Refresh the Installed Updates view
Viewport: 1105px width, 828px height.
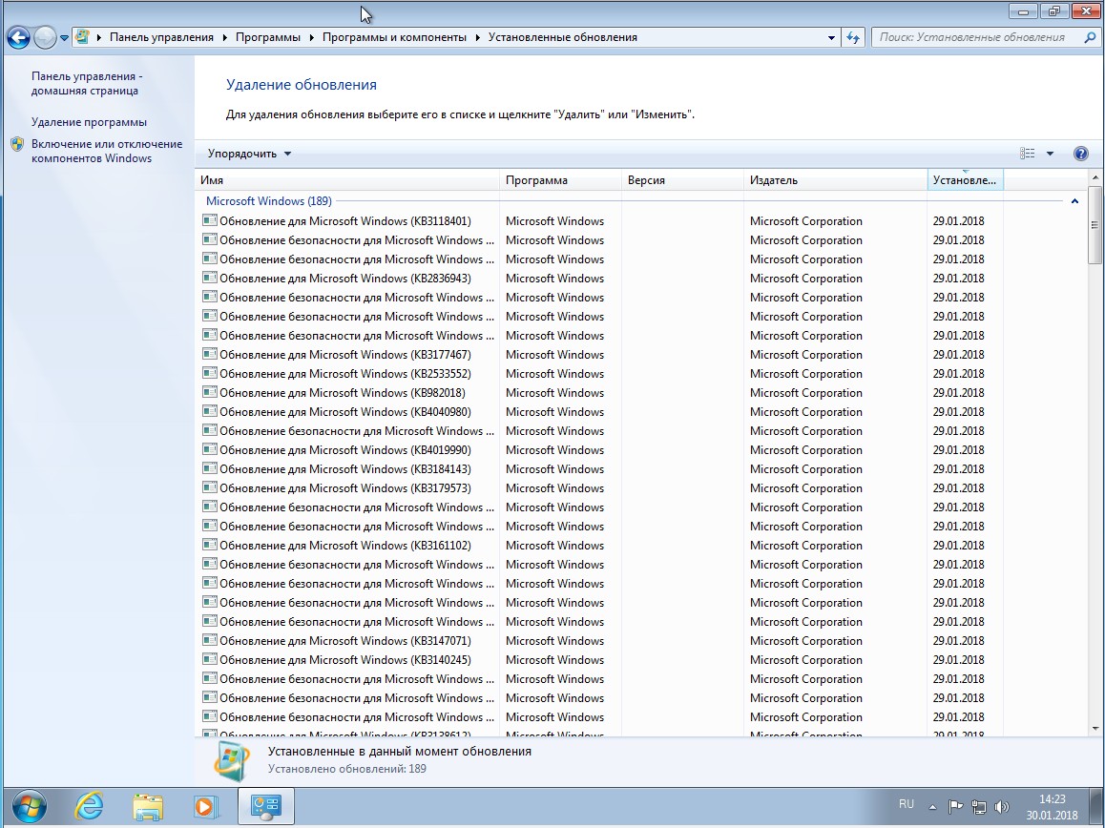[x=853, y=38]
